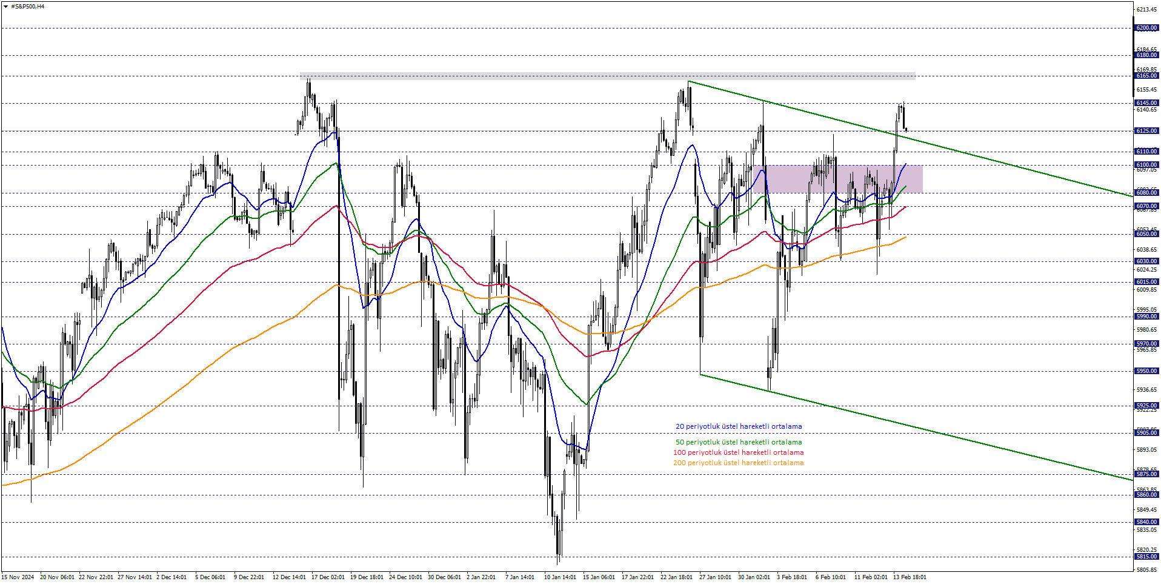Viewport: 1161px width, 584px height.
Task: Click the 17 Dec 02:01 time label
Action: pos(328,577)
